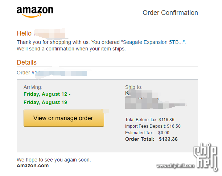Click the blurred shipping address block
Viewport: 222px width, 176px height.
[156, 99]
